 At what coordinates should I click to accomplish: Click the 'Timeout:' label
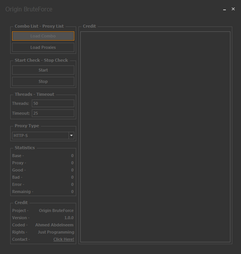point(21,113)
